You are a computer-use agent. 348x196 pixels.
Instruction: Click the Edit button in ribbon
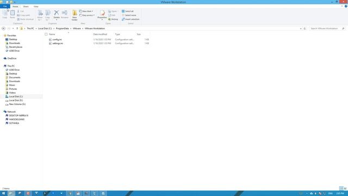tap(112, 15)
